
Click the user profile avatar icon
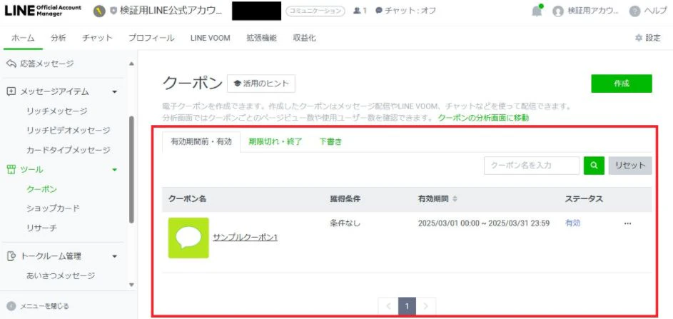558,11
